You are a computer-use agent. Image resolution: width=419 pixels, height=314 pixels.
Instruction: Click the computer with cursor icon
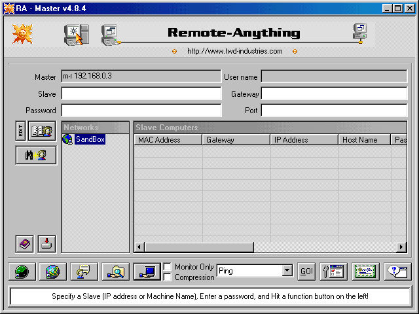pyautogui.click(x=76, y=35)
